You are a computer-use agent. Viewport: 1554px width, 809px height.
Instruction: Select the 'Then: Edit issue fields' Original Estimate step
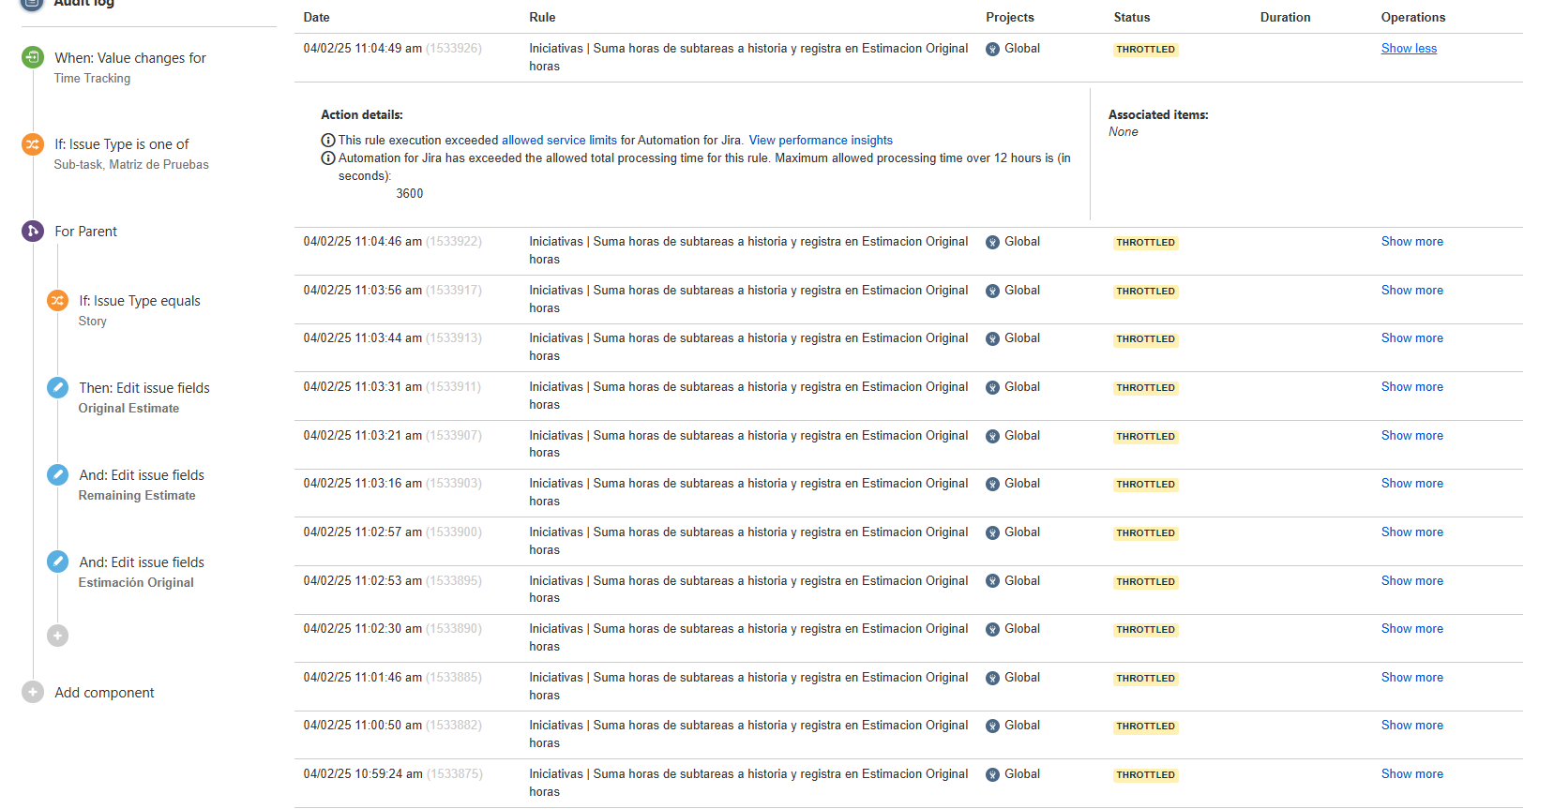point(144,397)
